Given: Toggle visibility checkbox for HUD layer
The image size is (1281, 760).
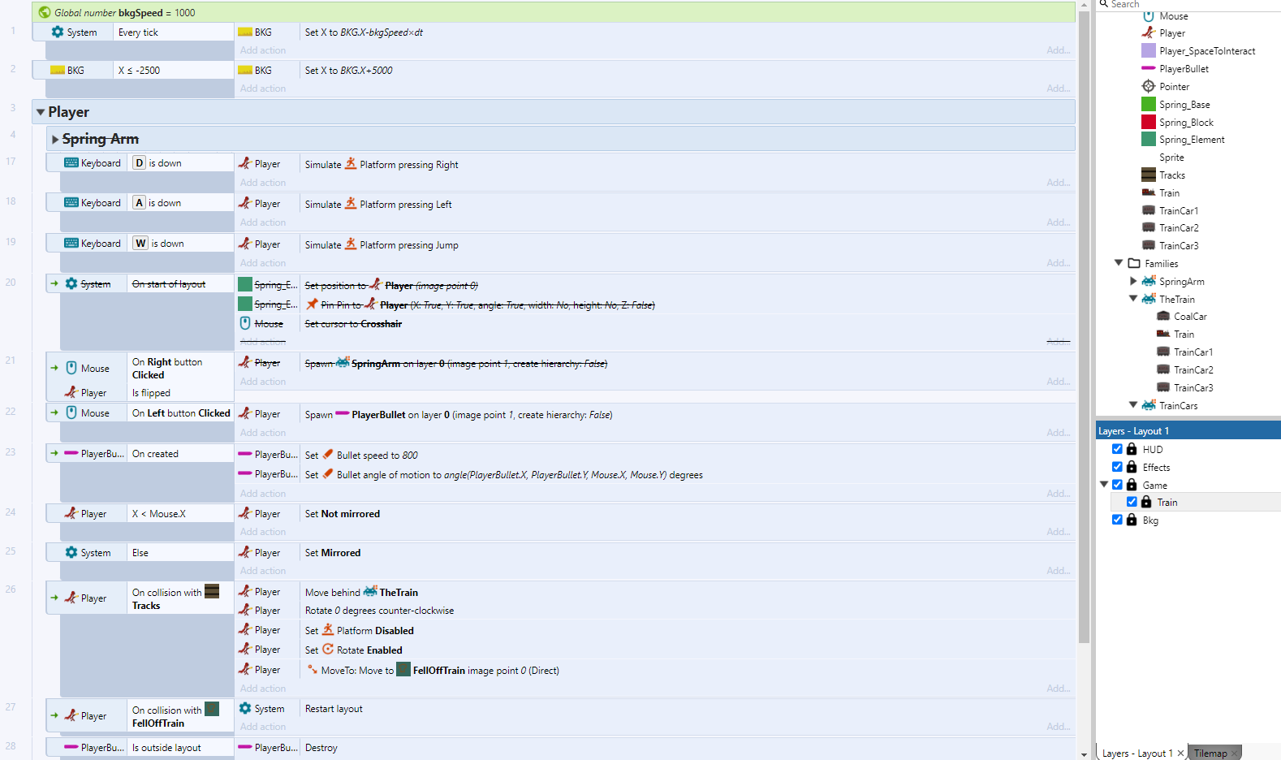Looking at the screenshot, I should point(1117,449).
